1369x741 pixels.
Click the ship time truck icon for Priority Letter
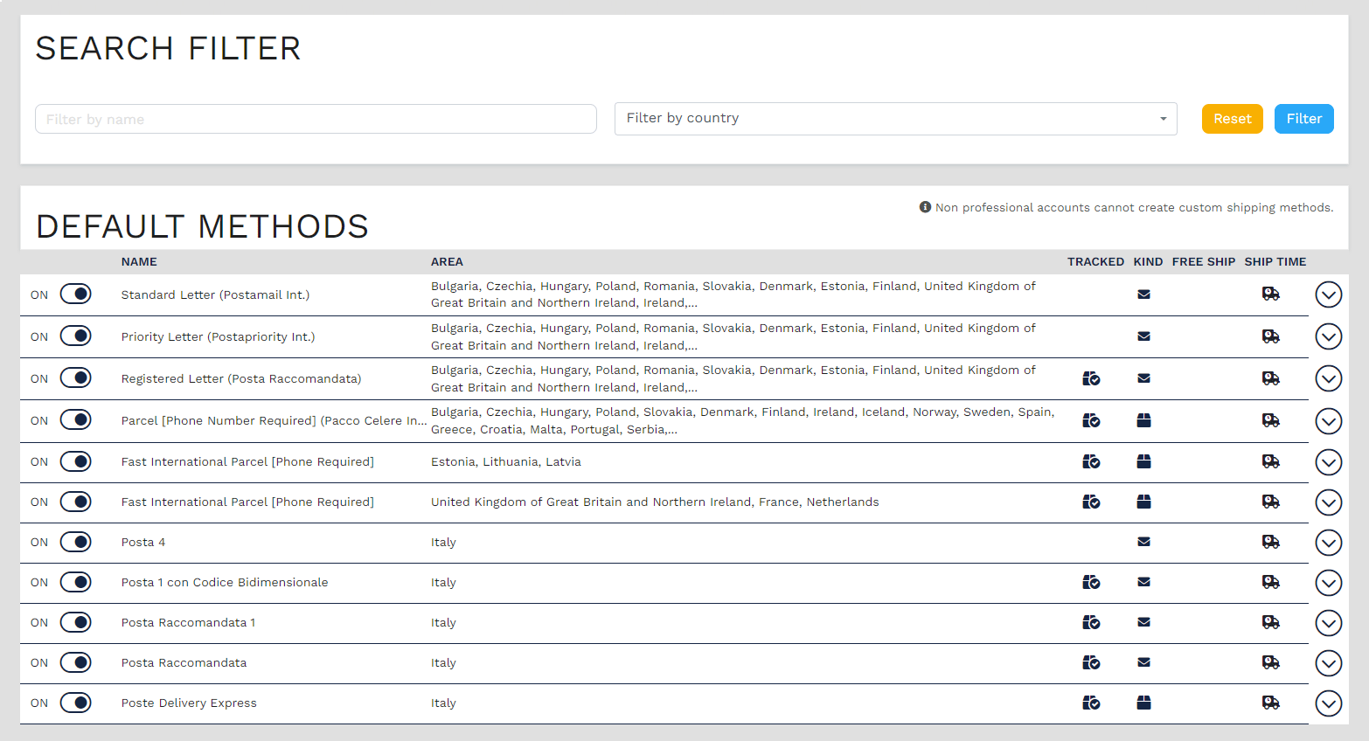point(1271,336)
